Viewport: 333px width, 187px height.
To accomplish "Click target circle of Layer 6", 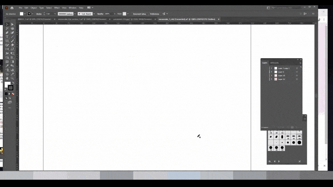I will coord(297,72).
